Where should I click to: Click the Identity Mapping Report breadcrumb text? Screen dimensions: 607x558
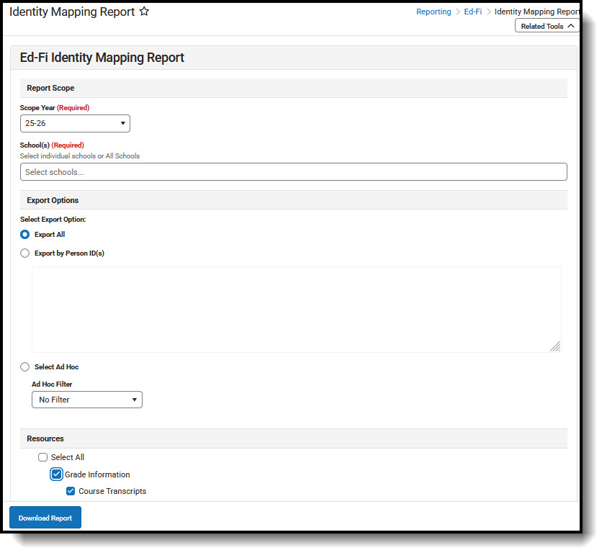point(537,12)
